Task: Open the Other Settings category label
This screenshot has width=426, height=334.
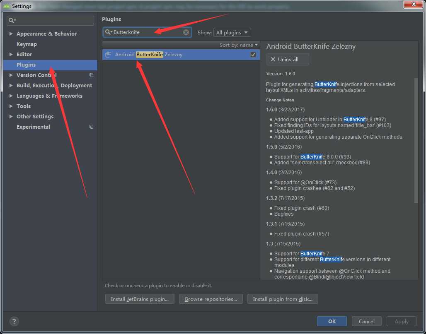Action: tap(35, 116)
